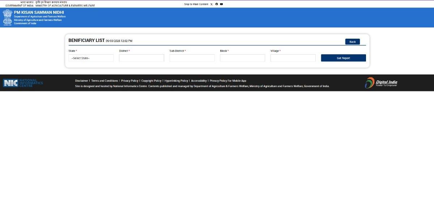Open the X (Twitter) social icon

212,4
